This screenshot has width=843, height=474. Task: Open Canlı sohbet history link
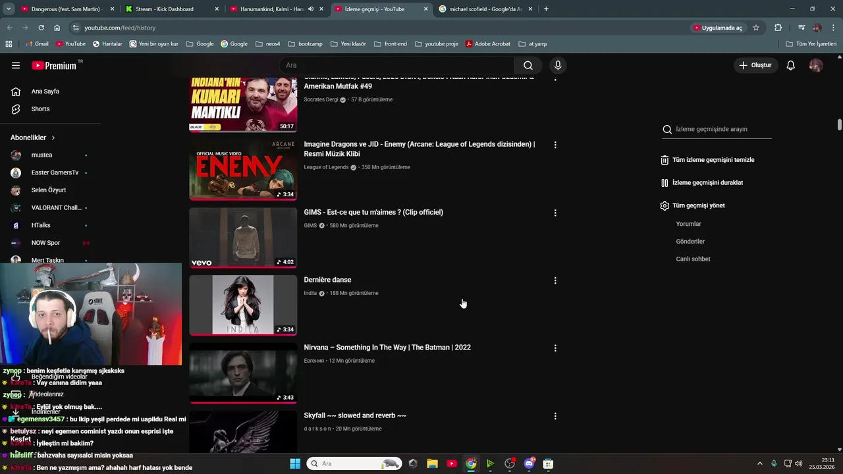click(693, 259)
